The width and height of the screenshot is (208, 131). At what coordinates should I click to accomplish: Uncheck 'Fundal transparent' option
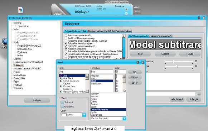click(66, 49)
